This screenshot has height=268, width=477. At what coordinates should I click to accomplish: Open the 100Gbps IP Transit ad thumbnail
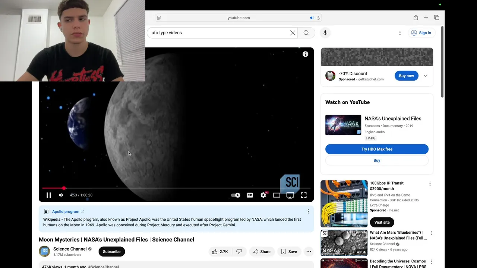[x=344, y=204]
